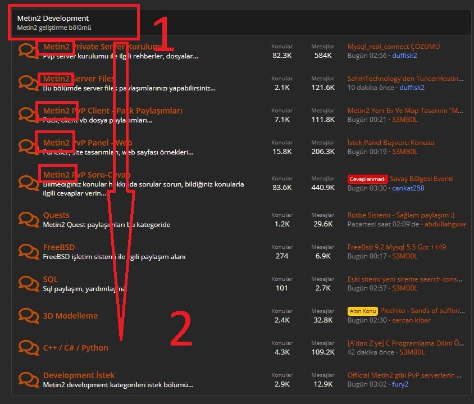Open user duffisk2 in the Server Files row
The height and width of the screenshot is (404, 474).
click(x=412, y=88)
